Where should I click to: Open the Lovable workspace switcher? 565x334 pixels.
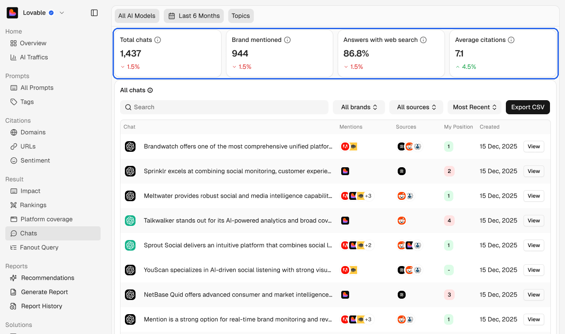(x=36, y=13)
